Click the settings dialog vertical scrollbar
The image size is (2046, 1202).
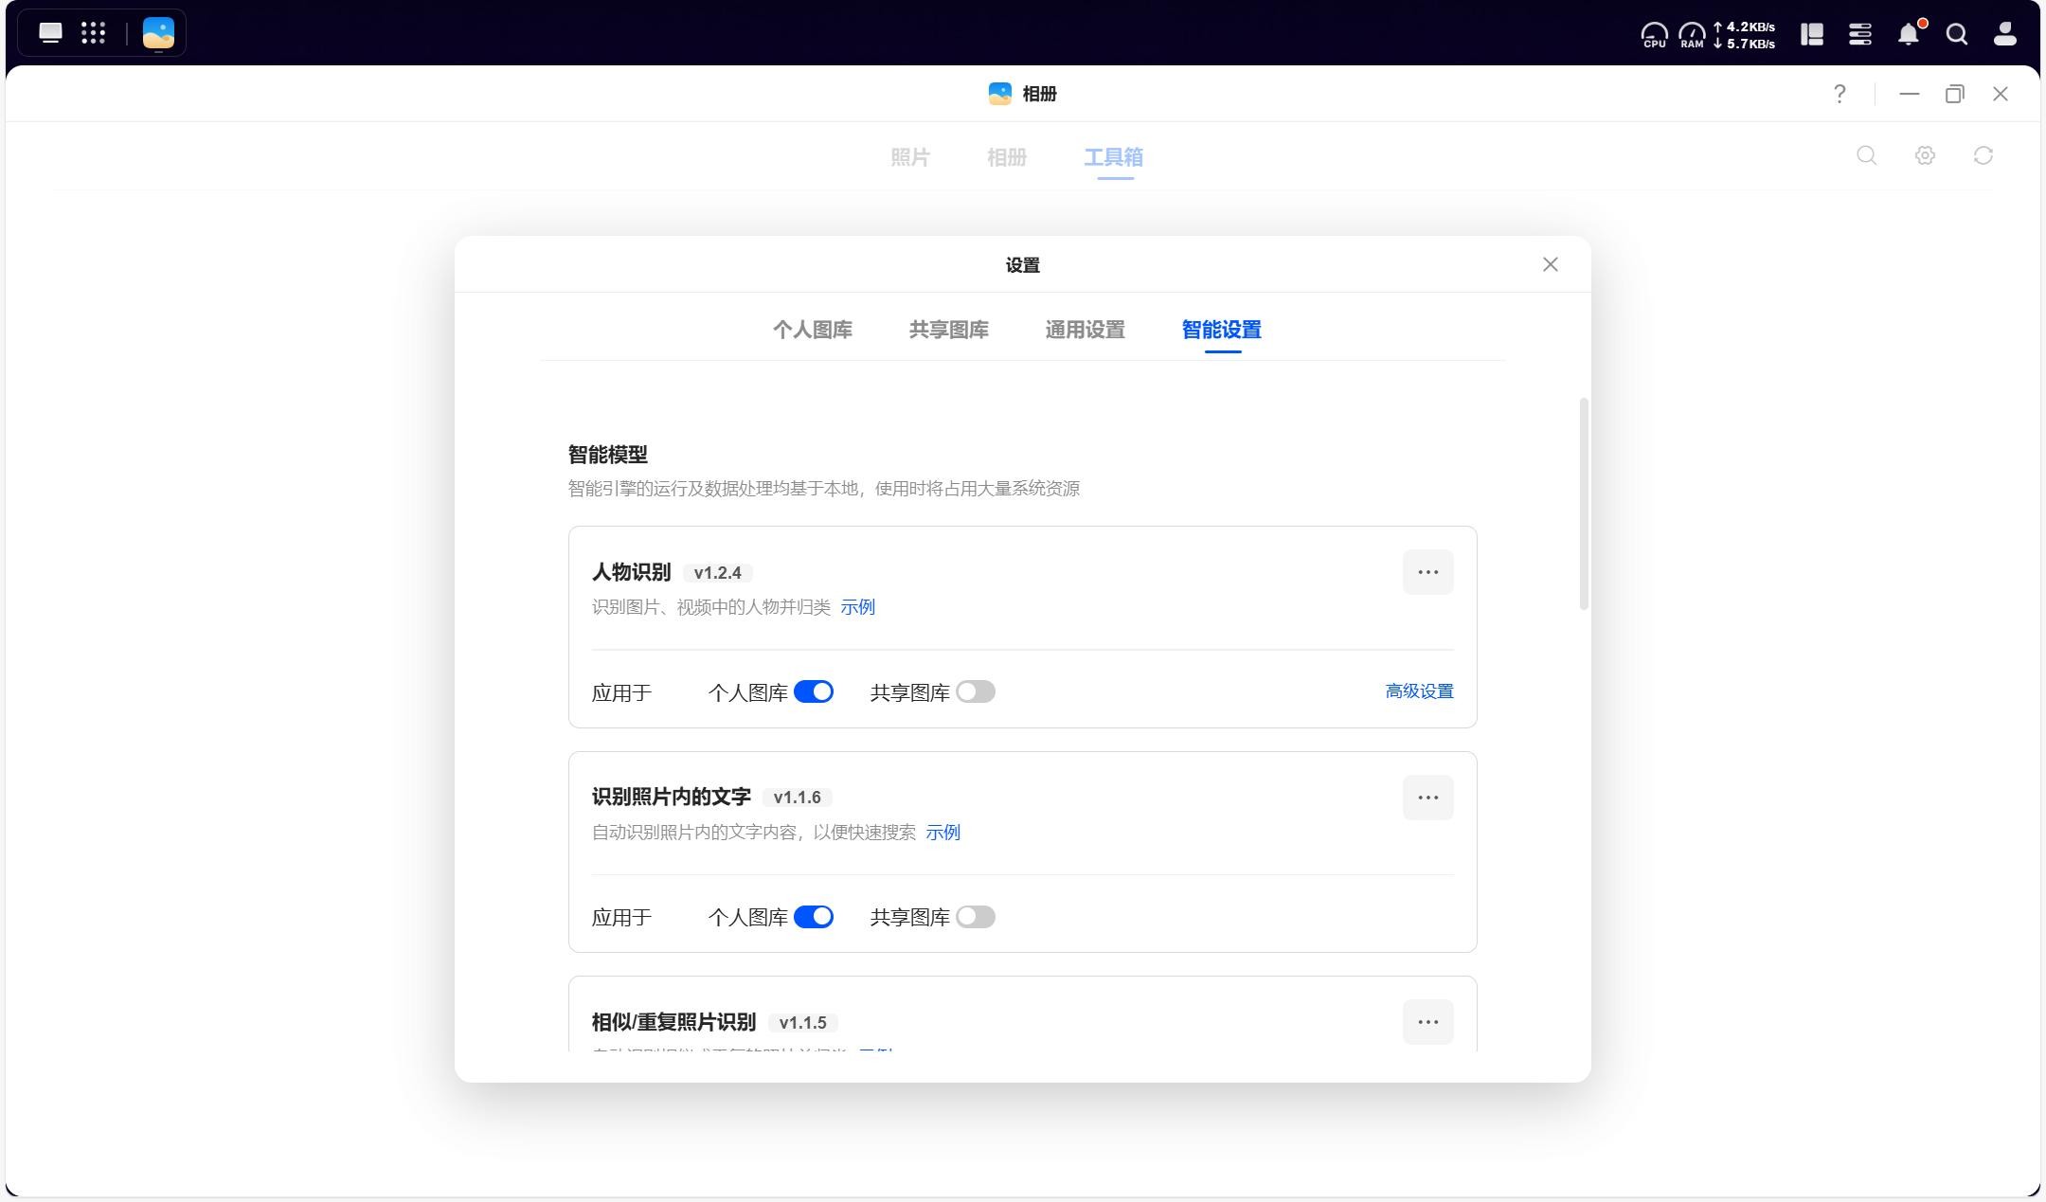(x=1584, y=504)
